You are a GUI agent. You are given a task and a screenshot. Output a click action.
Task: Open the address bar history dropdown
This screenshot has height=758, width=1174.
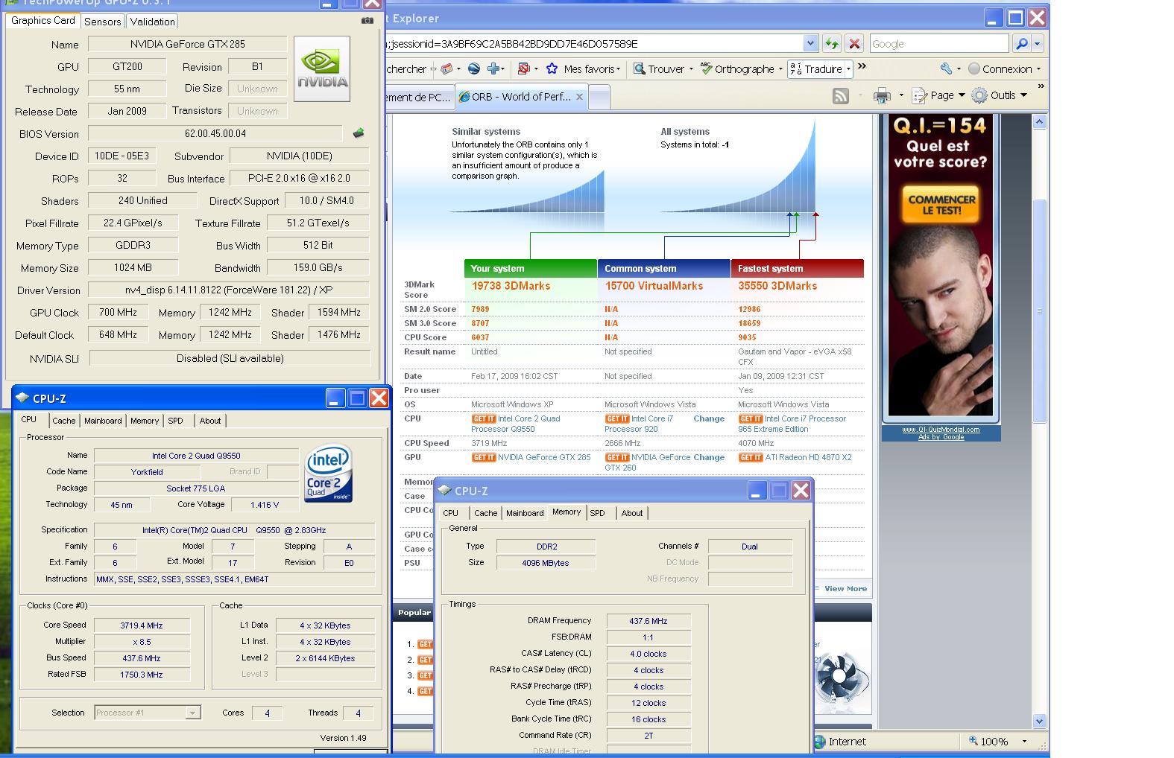[810, 44]
